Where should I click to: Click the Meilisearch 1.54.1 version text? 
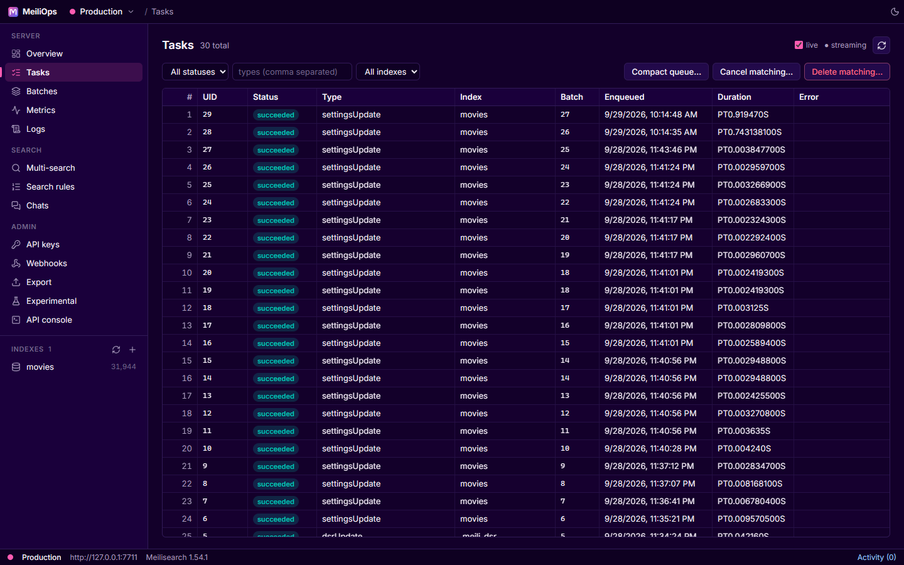point(177,557)
